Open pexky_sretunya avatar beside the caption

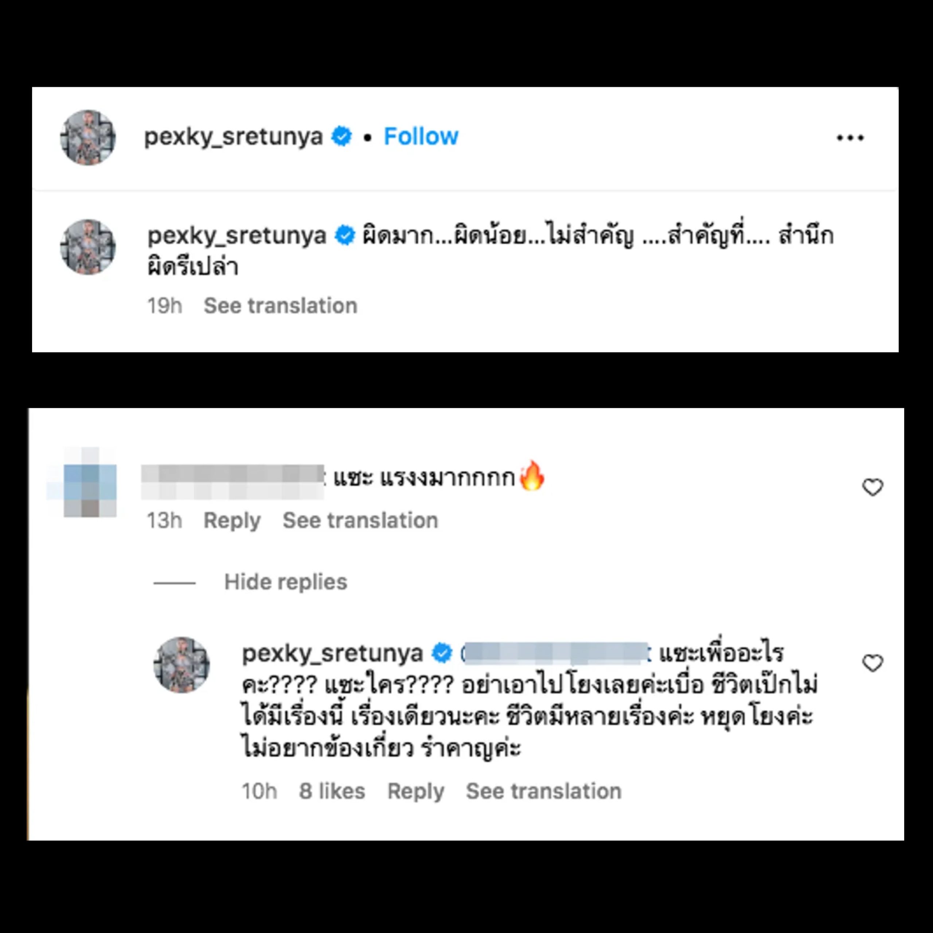(88, 247)
